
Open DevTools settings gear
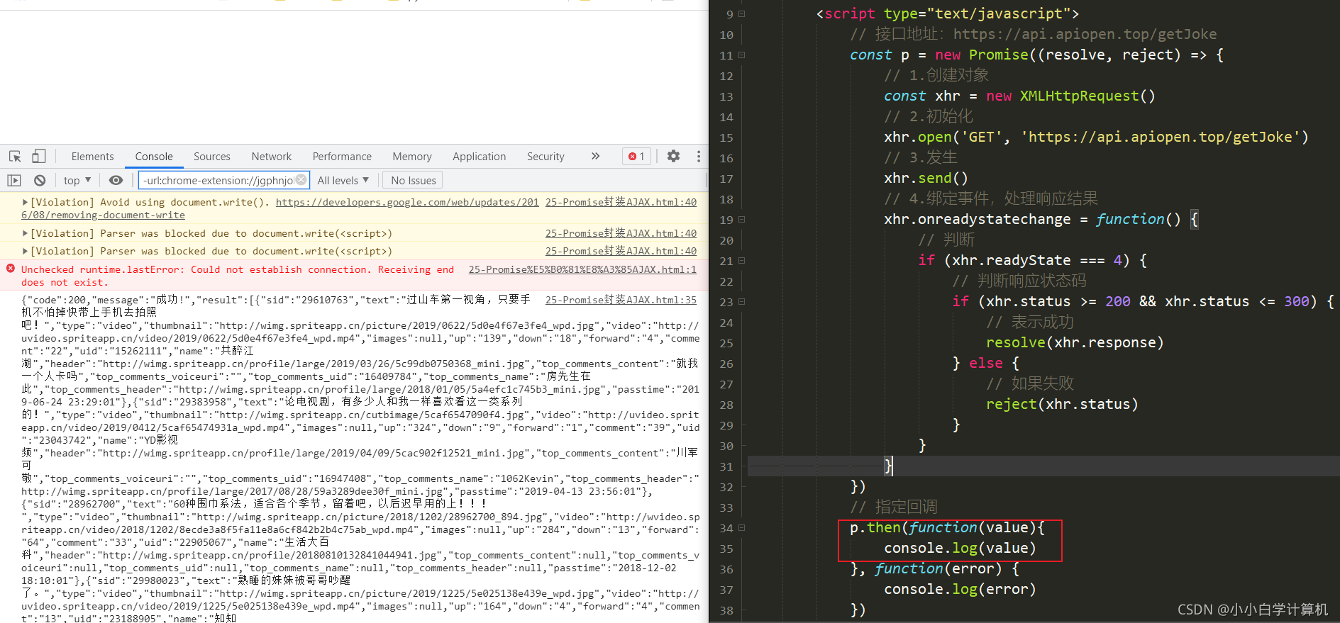point(673,156)
